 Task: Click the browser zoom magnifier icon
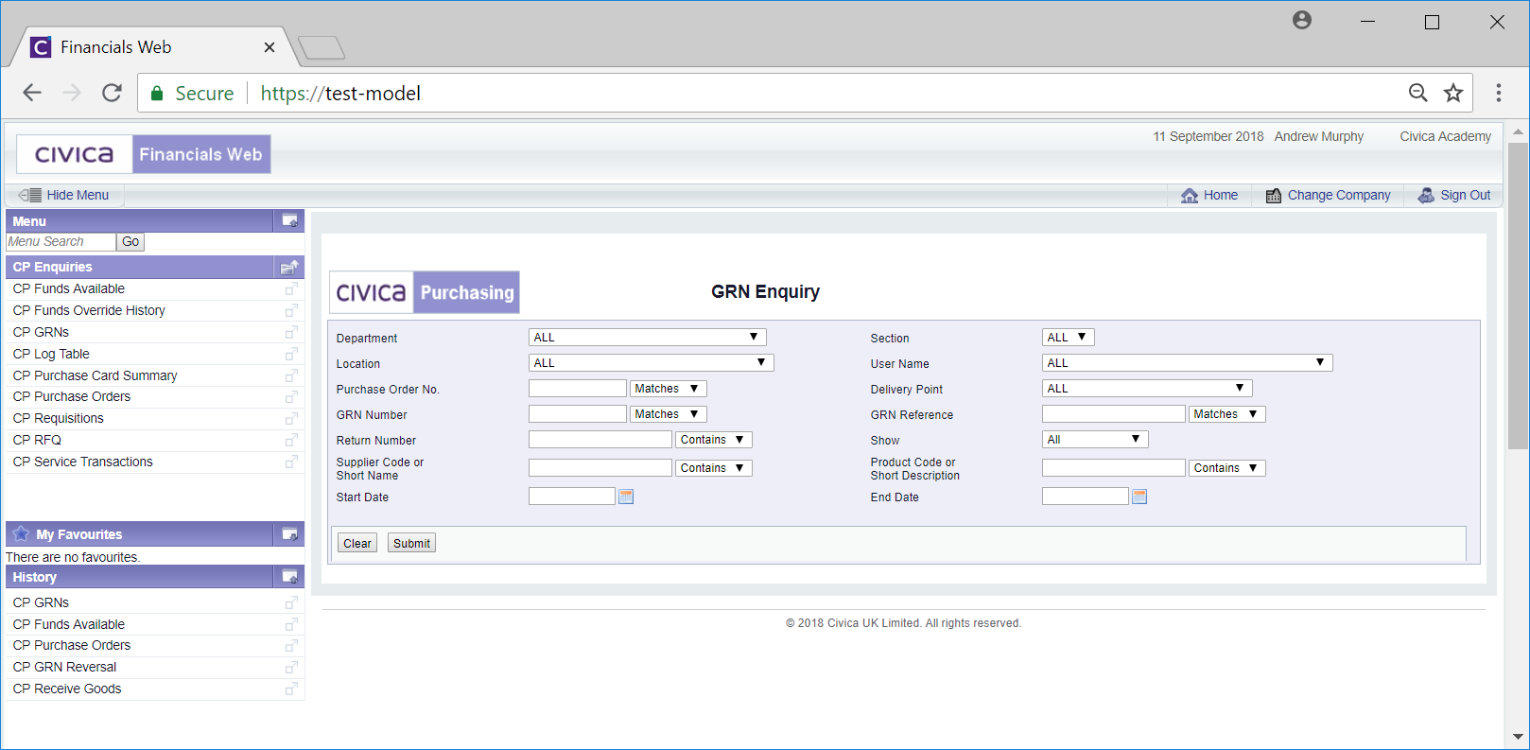pyautogui.click(x=1418, y=93)
